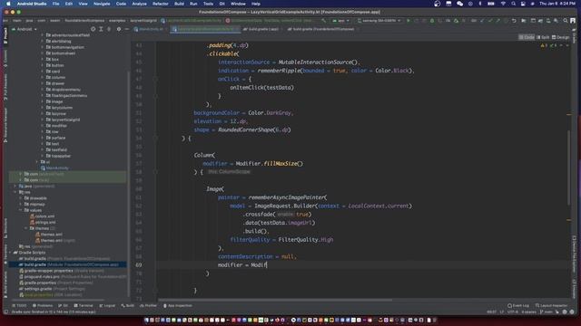Switch editor to Split view mode
The width and height of the screenshot is (581, 326).
point(543,37)
